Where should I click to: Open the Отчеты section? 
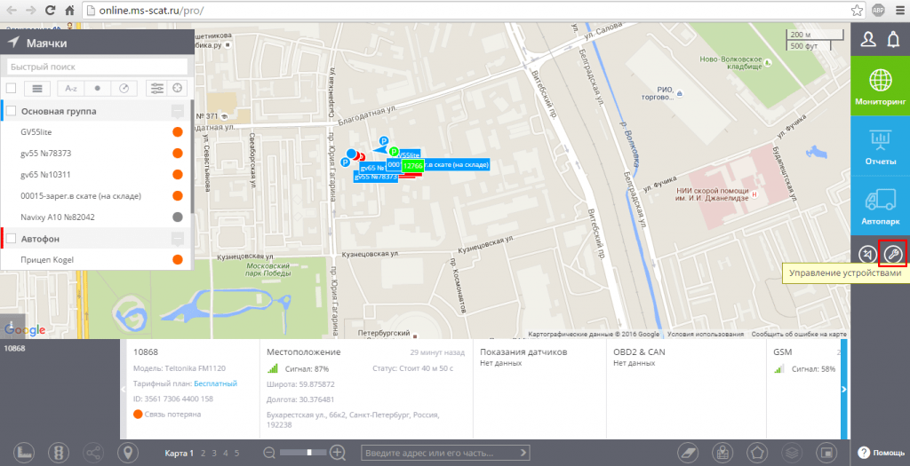tap(880, 146)
